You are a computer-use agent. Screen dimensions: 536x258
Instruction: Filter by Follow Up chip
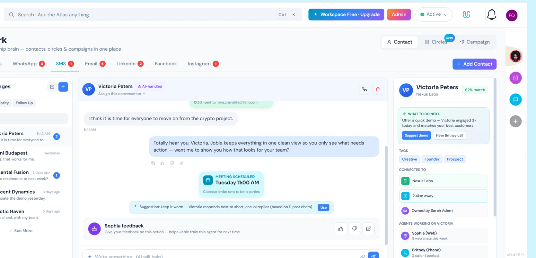click(x=24, y=103)
